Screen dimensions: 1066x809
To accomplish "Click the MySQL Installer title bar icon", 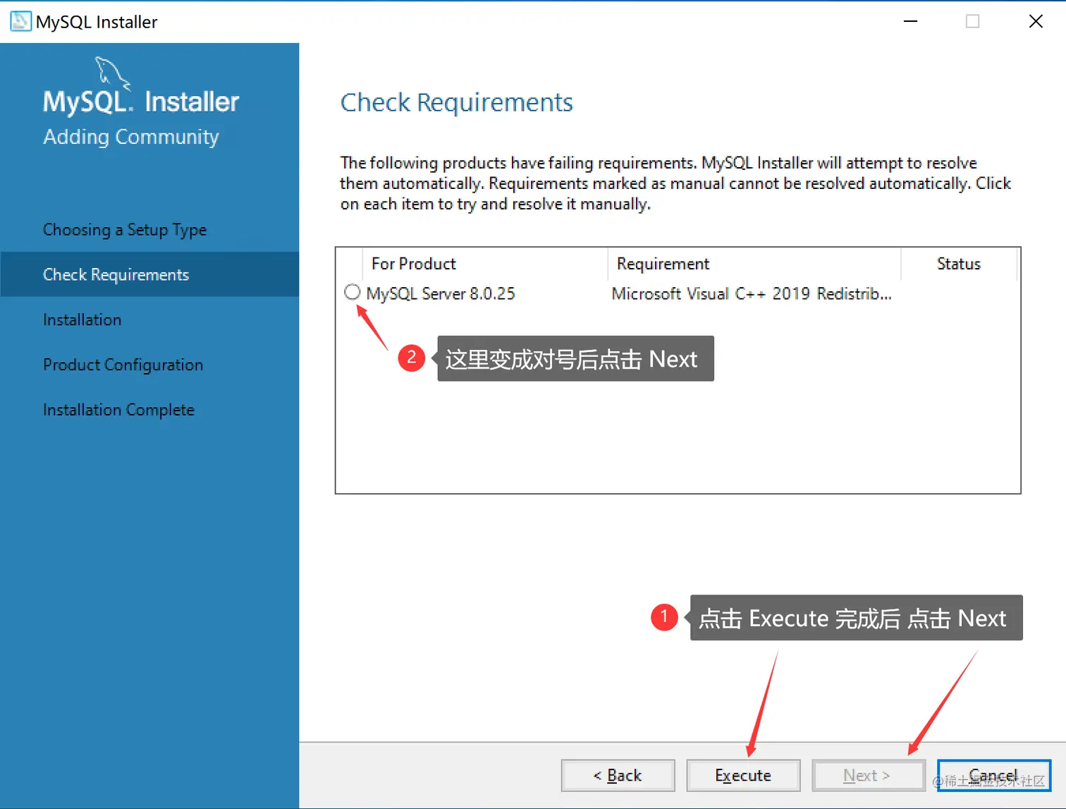I will coord(20,21).
